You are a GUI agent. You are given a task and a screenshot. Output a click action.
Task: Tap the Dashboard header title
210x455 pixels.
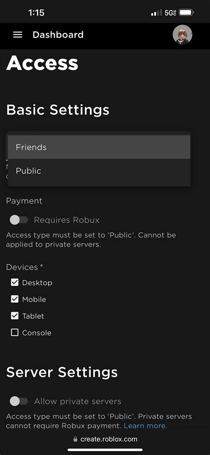coord(58,35)
